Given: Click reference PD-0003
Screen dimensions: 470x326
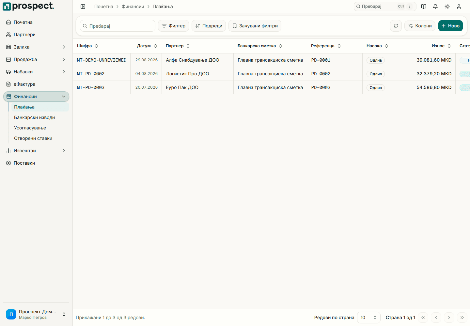Looking at the screenshot, I should point(321,87).
